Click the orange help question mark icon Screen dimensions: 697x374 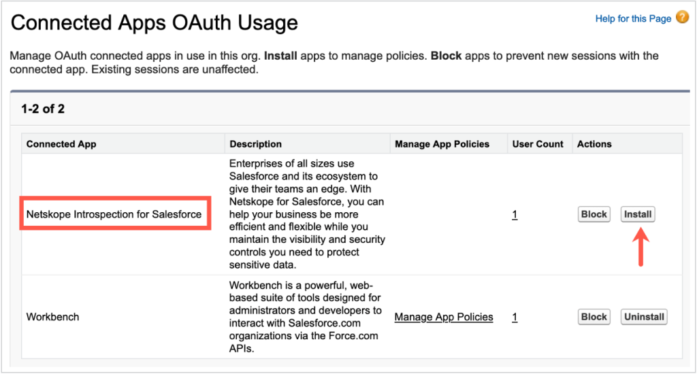[x=682, y=18]
